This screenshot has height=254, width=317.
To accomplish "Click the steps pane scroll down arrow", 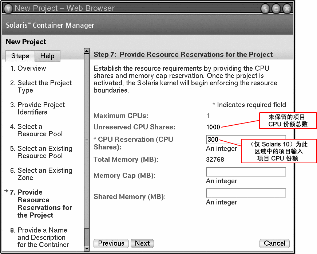I will [x=87, y=249].
